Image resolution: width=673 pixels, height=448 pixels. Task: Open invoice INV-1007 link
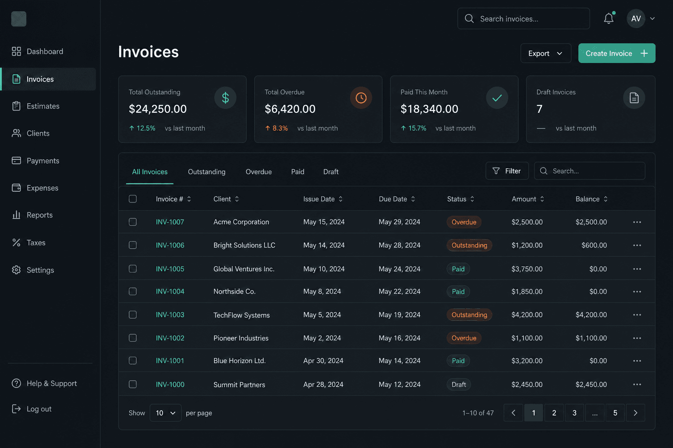pos(170,222)
